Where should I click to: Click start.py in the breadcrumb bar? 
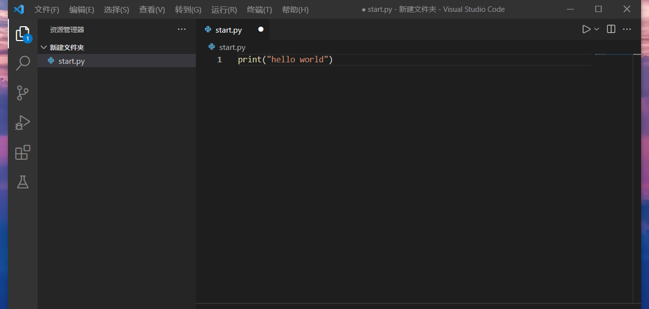232,47
